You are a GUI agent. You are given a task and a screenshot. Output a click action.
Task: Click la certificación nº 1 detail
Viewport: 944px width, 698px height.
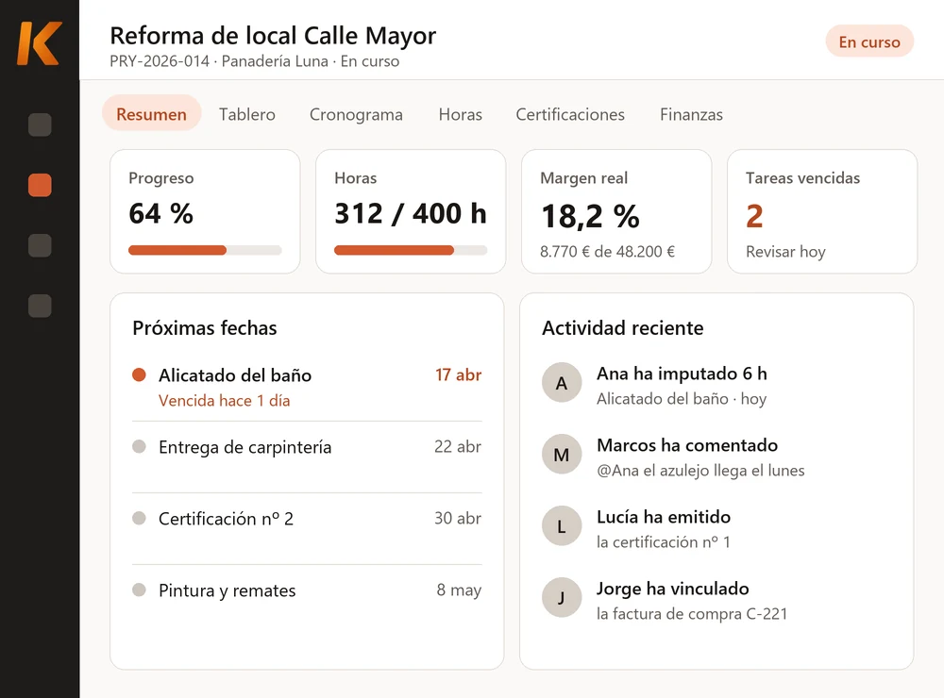point(664,542)
